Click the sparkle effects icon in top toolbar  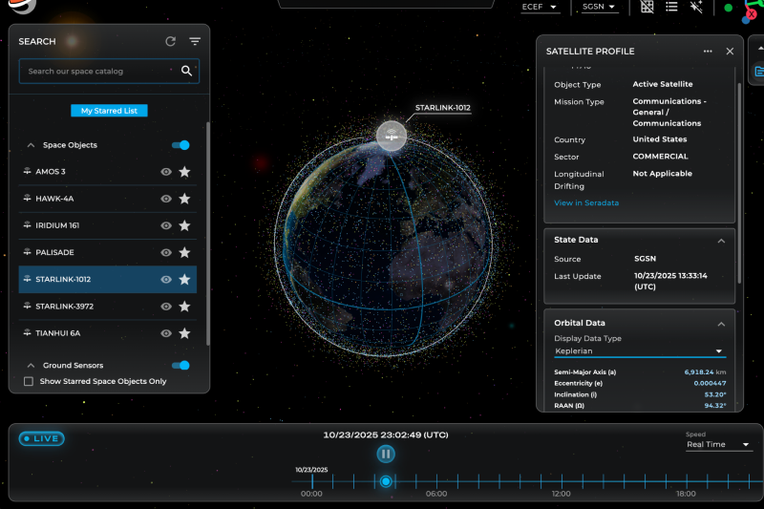[x=696, y=7]
